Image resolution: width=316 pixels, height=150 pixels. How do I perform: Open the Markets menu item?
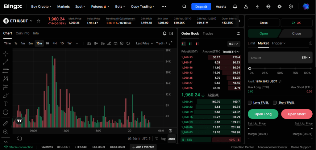[x=64, y=7]
